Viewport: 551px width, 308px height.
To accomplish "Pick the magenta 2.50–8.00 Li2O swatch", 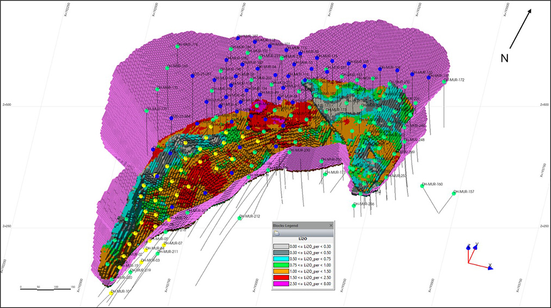I will pos(281,282).
